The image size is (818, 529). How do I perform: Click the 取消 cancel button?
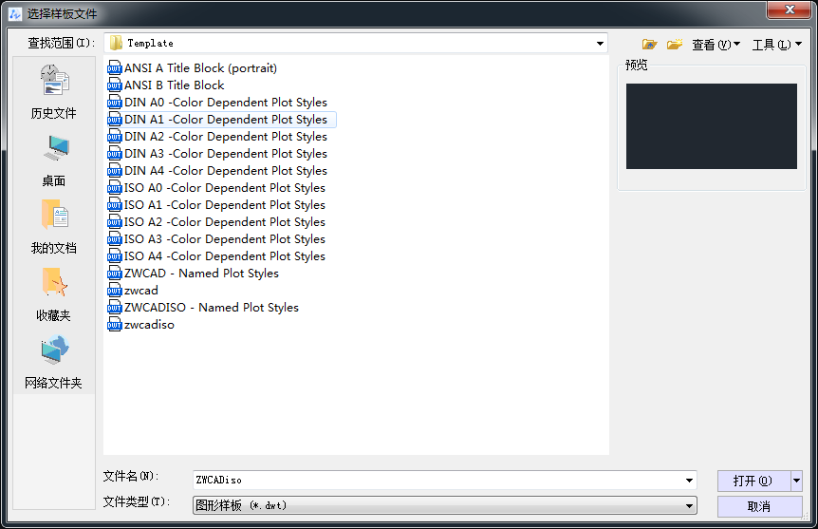point(759,506)
